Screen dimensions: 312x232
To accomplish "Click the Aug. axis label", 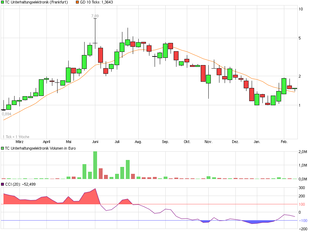I will pyautogui.click(x=138, y=142).
